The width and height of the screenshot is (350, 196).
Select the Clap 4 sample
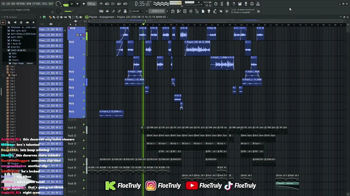13,75
